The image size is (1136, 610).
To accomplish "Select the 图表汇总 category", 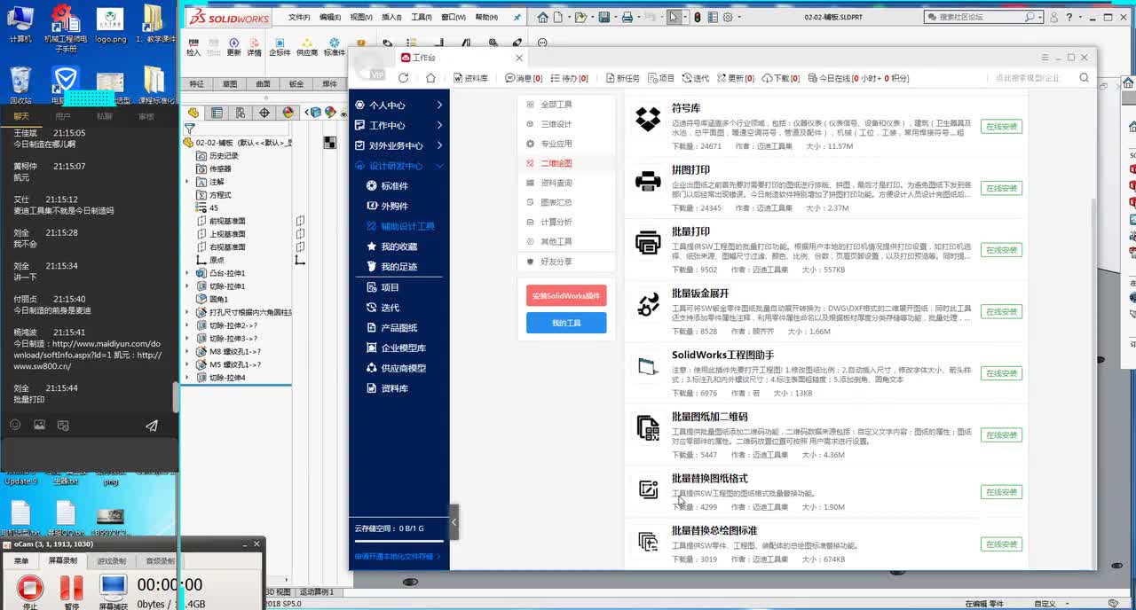I will (x=566, y=202).
